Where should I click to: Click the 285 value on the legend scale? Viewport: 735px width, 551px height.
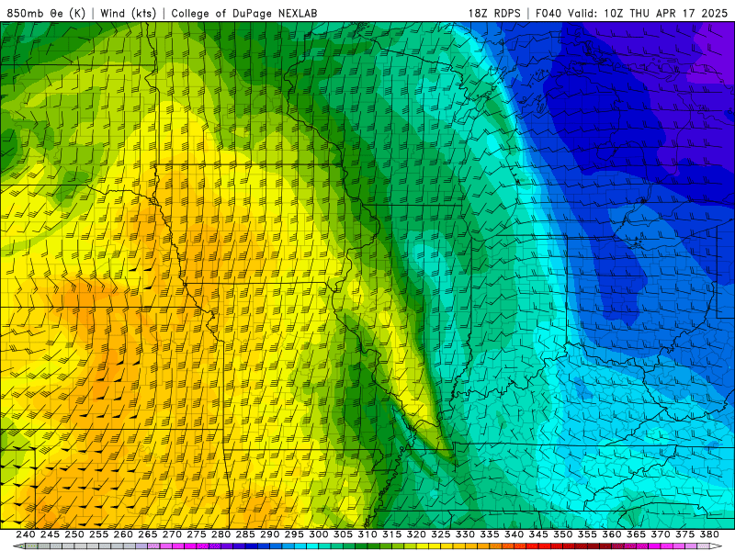(x=245, y=534)
